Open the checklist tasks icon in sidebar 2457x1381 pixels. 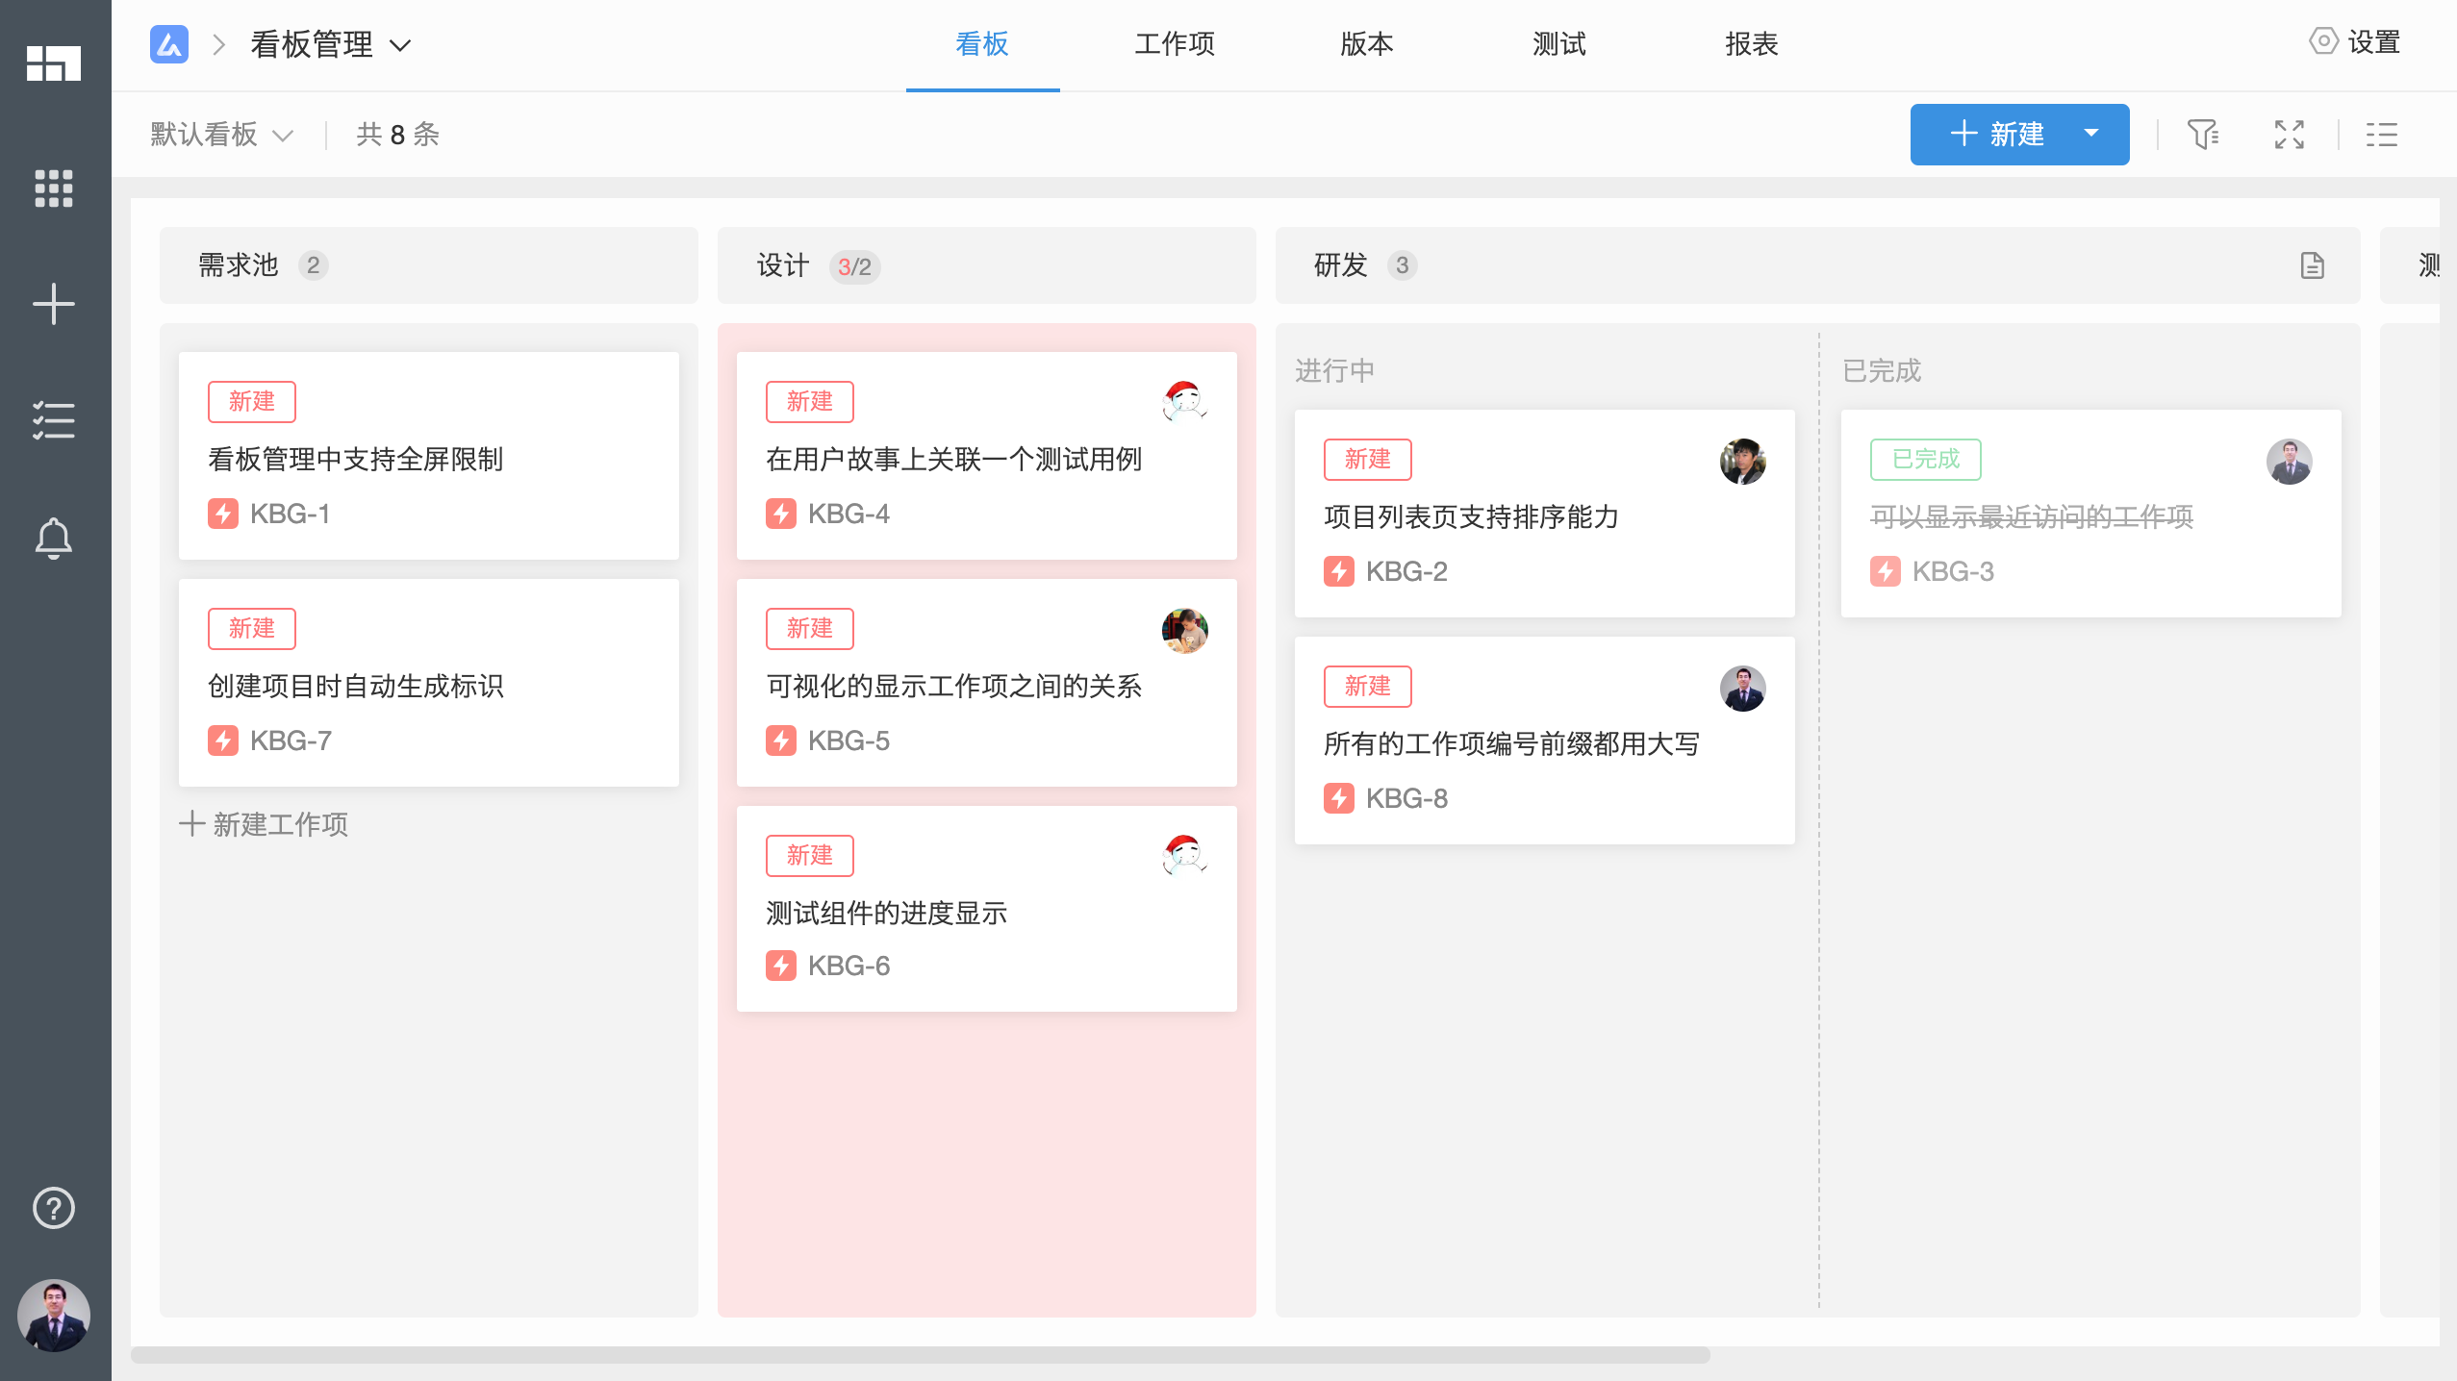point(54,420)
